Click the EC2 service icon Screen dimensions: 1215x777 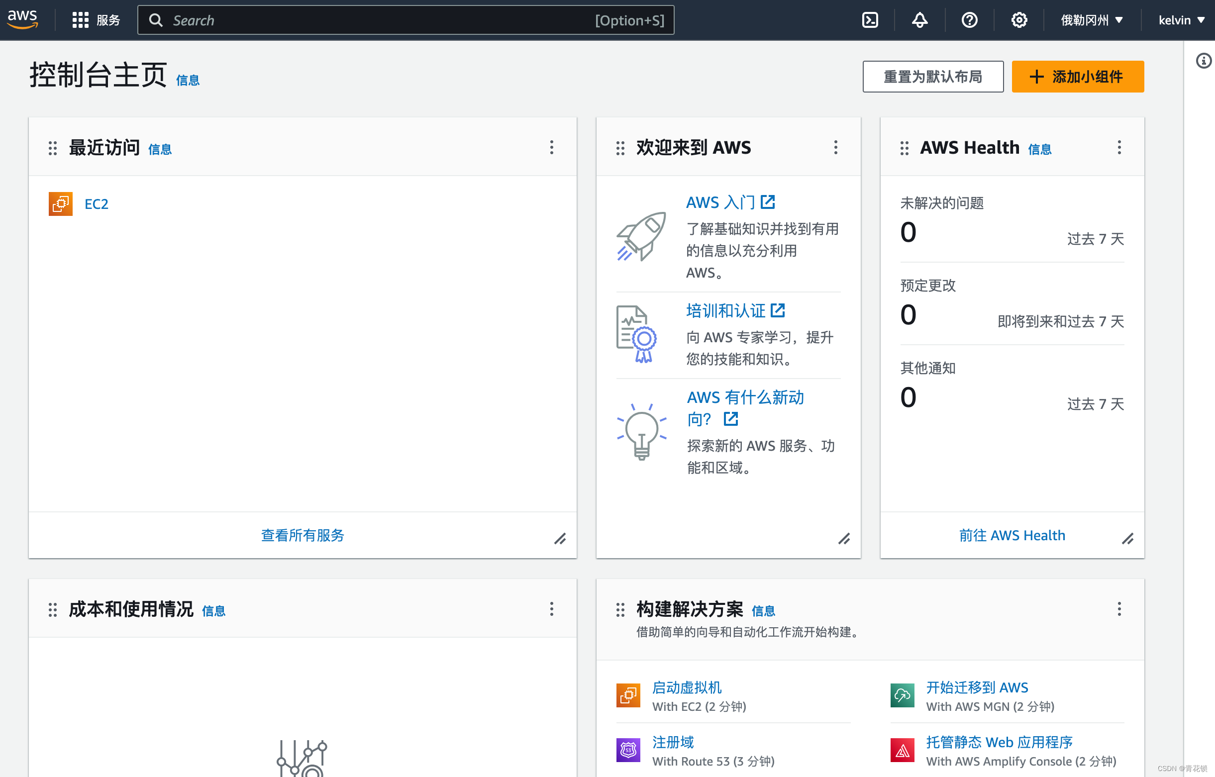pos(61,204)
